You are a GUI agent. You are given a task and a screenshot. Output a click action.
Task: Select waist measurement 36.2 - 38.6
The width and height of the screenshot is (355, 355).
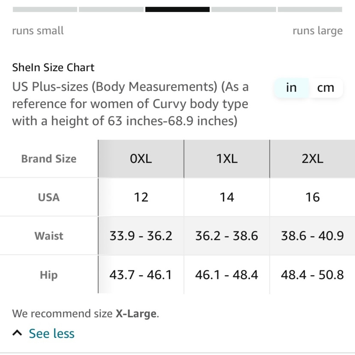click(x=226, y=236)
